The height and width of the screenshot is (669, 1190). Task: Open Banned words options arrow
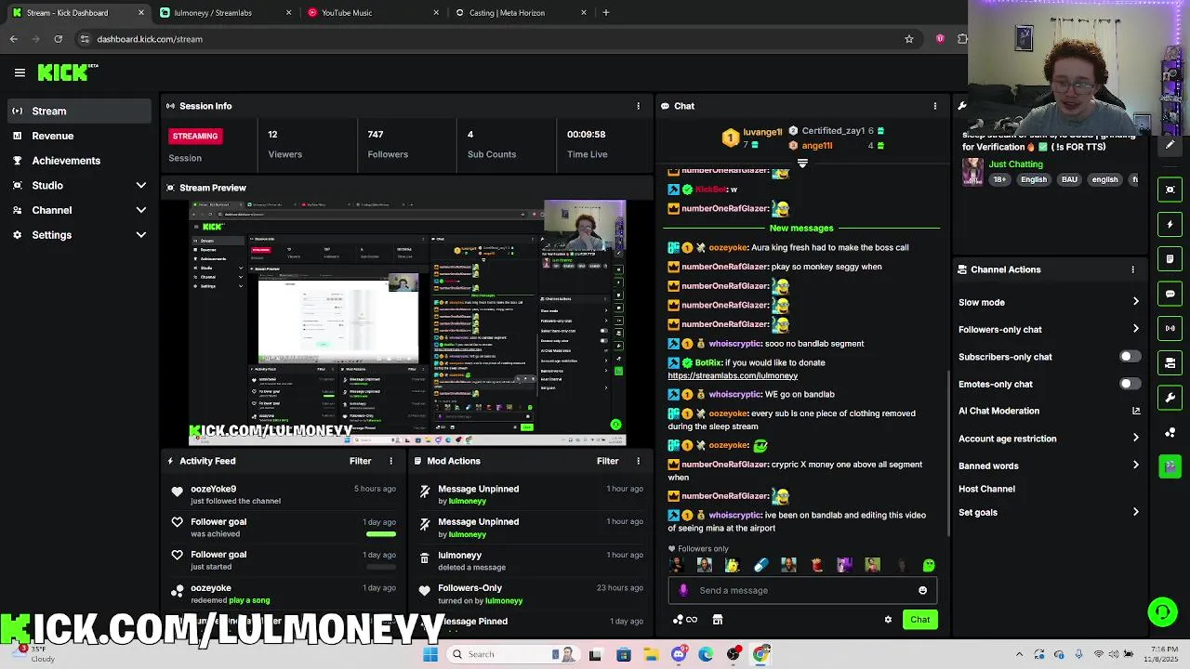point(1135,466)
